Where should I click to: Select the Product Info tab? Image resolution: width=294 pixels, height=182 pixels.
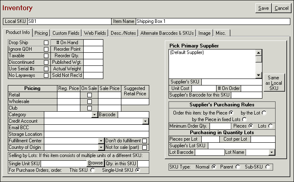[x=18, y=32]
